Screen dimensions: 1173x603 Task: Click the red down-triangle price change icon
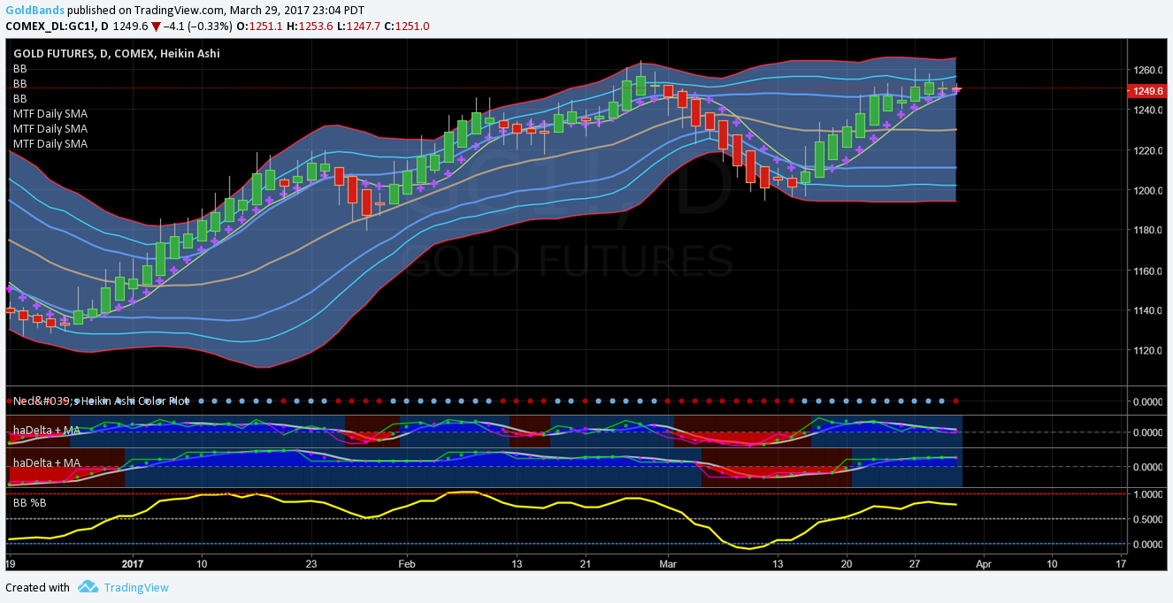[156, 27]
